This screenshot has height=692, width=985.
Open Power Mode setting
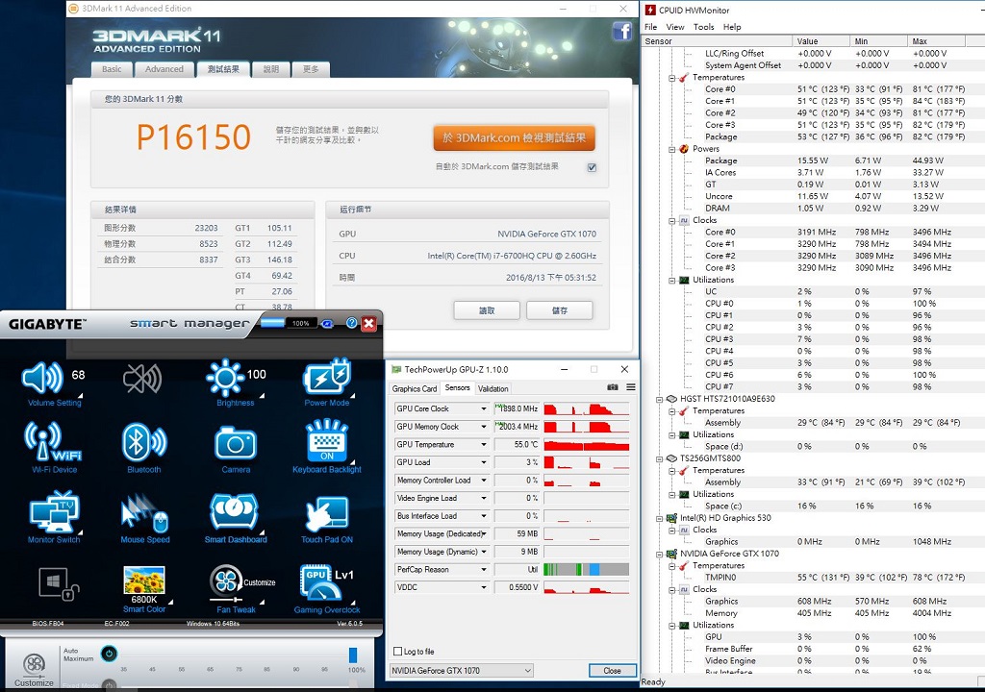pos(327,377)
